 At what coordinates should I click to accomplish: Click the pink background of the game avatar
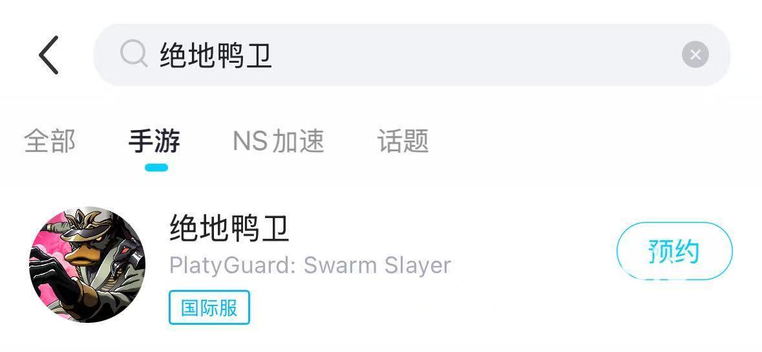coord(46,239)
